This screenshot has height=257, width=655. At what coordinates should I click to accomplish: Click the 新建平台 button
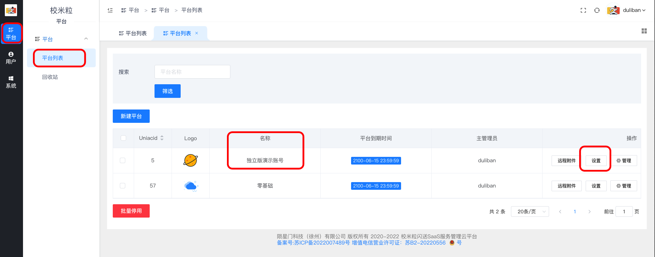(131, 116)
